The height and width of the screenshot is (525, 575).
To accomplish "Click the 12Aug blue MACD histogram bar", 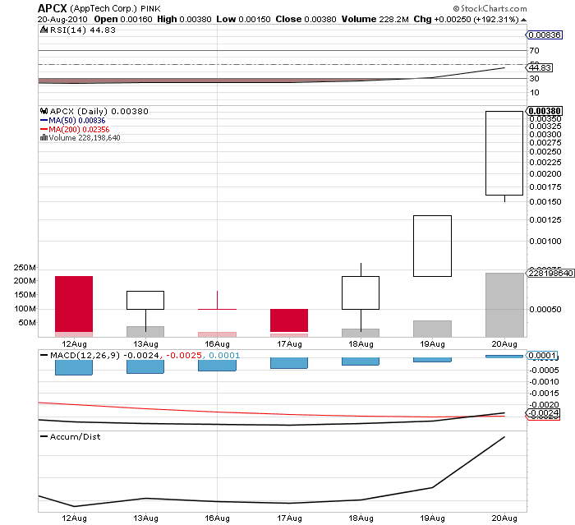I will coord(74,367).
